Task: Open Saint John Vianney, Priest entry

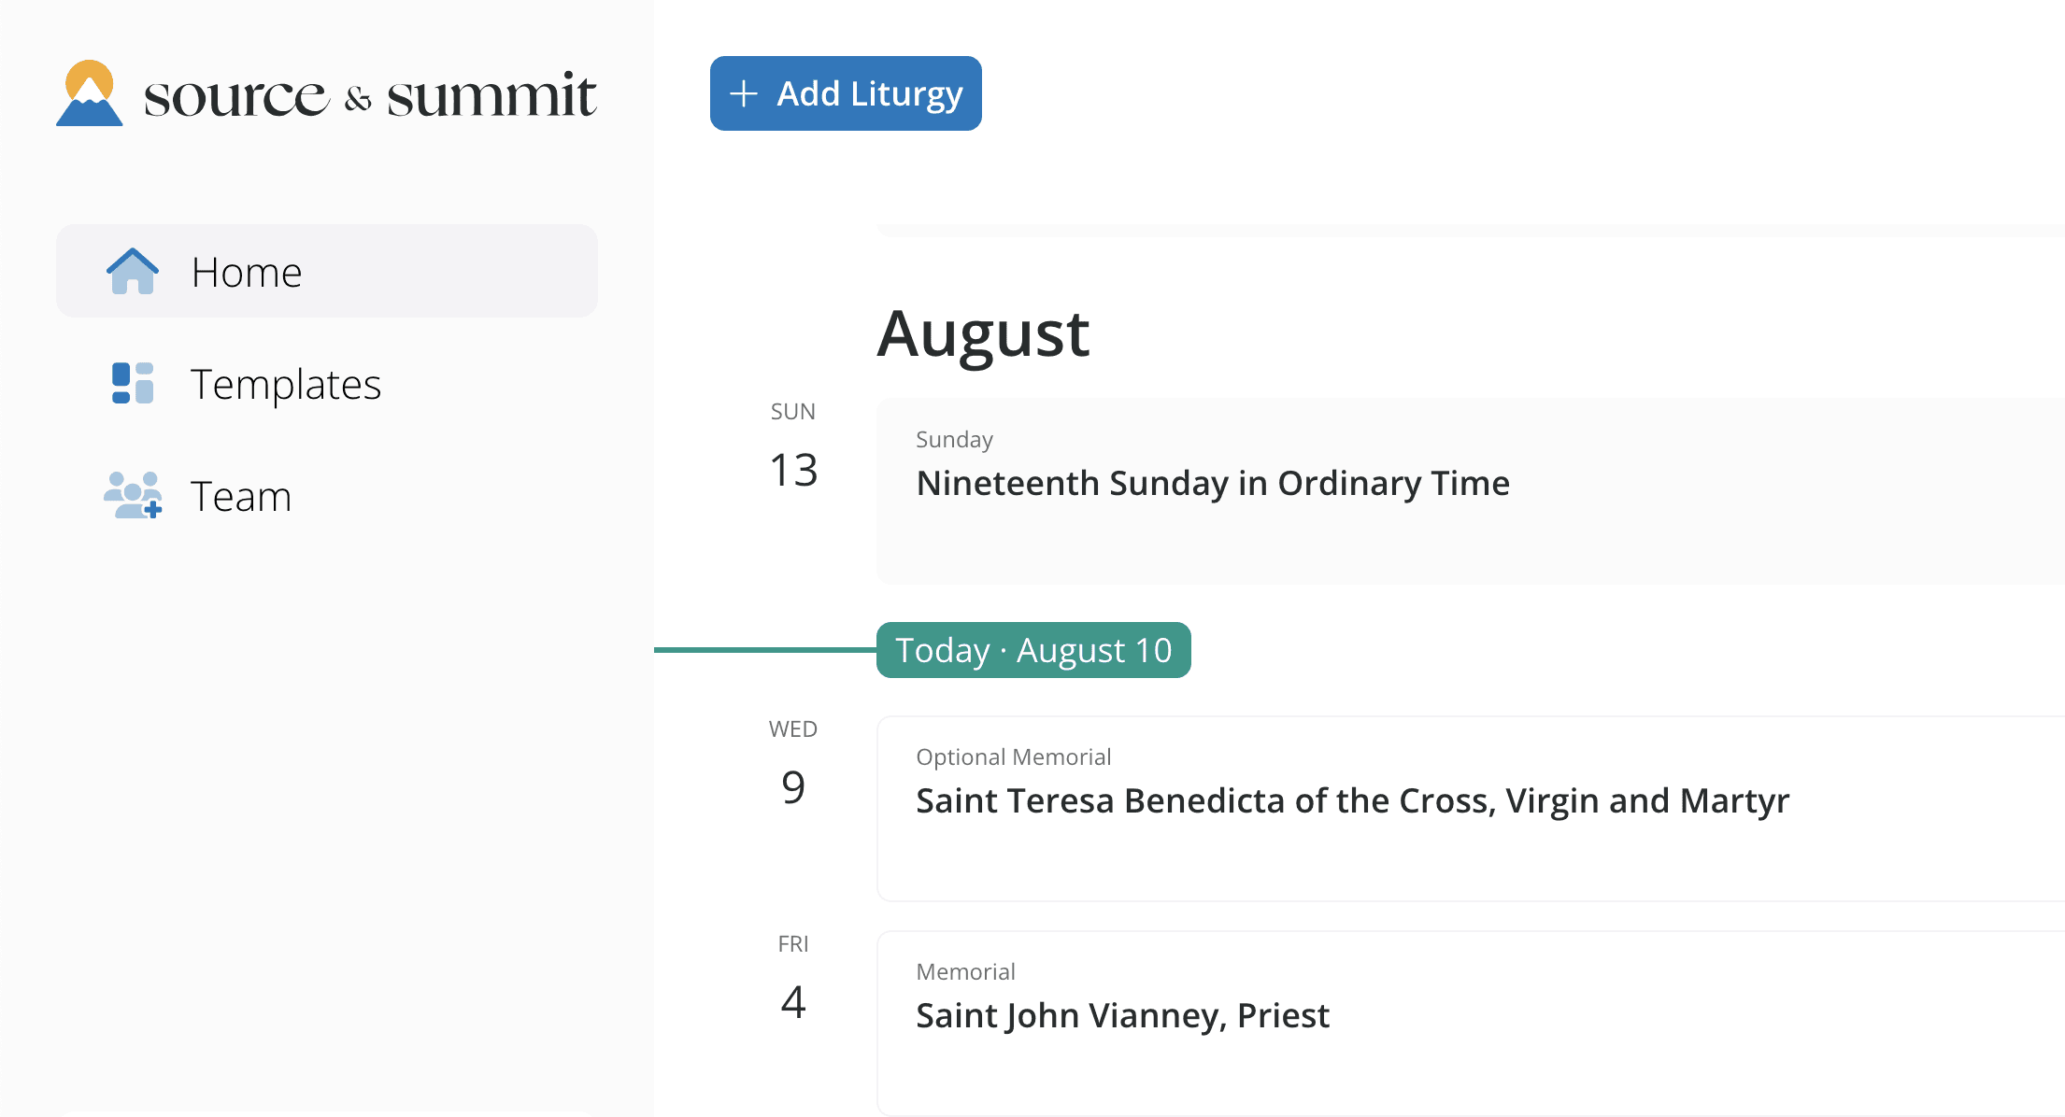Action: [1122, 1016]
